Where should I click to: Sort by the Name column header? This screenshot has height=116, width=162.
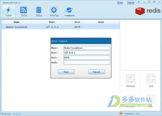point(16,22)
